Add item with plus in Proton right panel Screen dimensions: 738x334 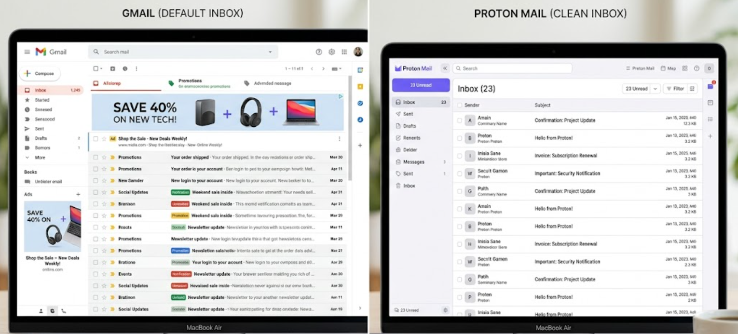(x=710, y=136)
